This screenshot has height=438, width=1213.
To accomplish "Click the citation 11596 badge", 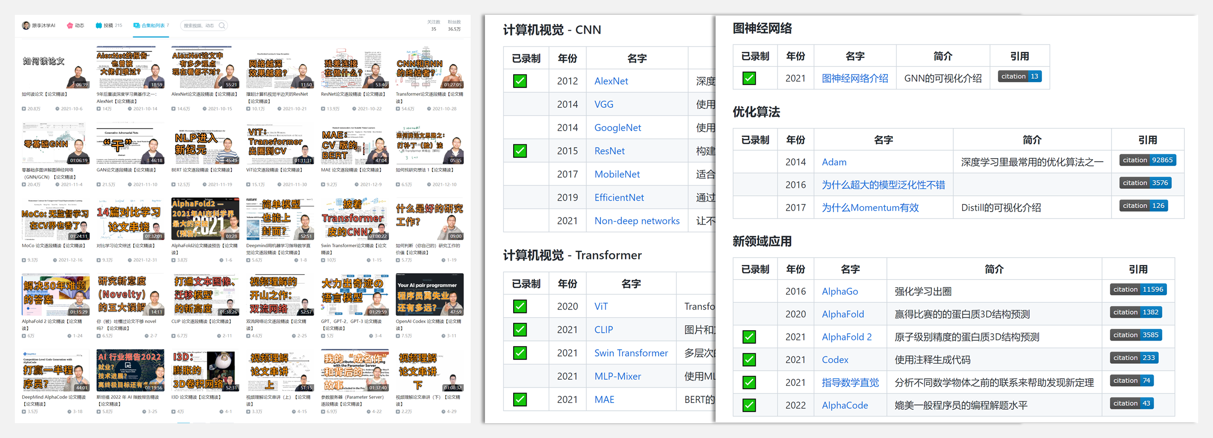I will (1138, 289).
